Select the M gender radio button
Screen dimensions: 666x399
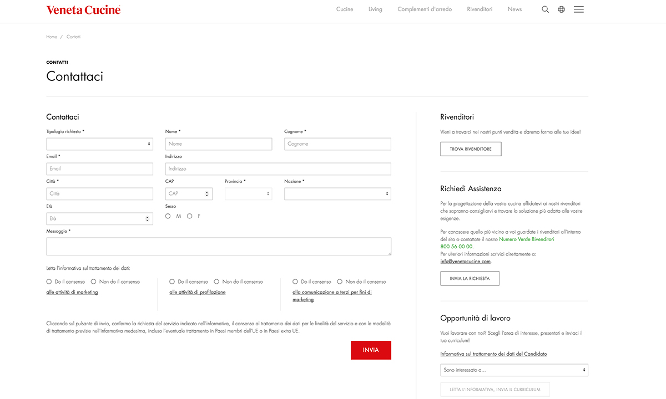[x=168, y=216]
